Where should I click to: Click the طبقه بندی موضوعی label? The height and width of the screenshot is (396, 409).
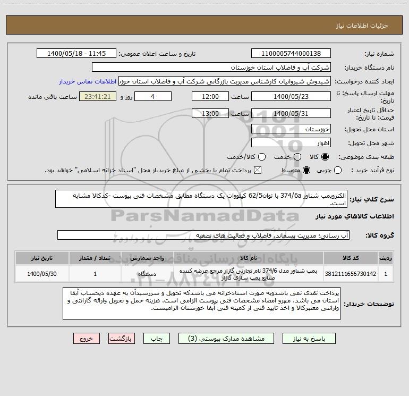(366, 157)
